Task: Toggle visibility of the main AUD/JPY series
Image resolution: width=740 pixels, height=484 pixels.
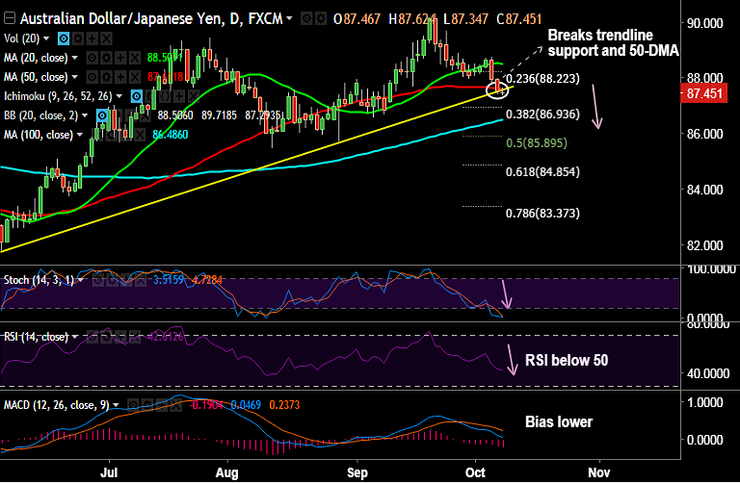Action: click(x=306, y=19)
